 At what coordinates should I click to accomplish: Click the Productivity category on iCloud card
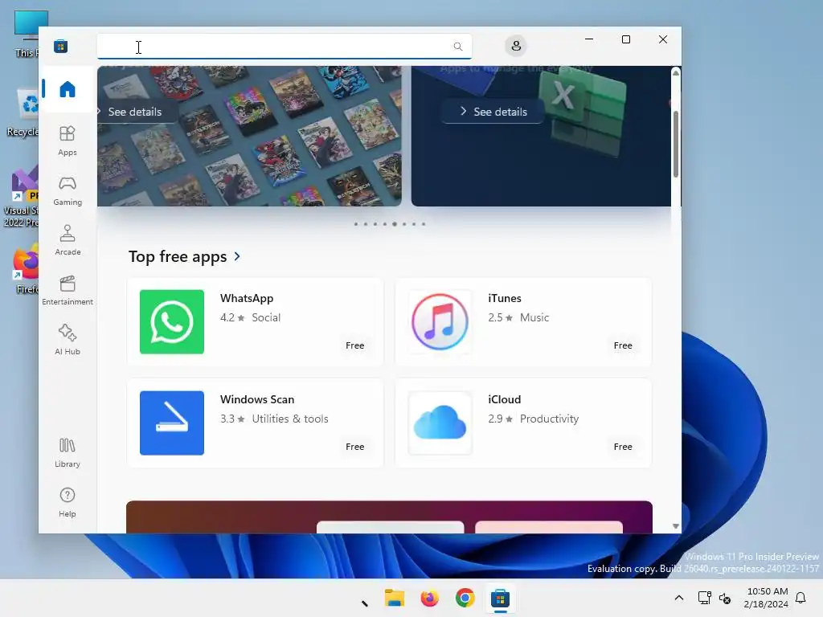[549, 419]
